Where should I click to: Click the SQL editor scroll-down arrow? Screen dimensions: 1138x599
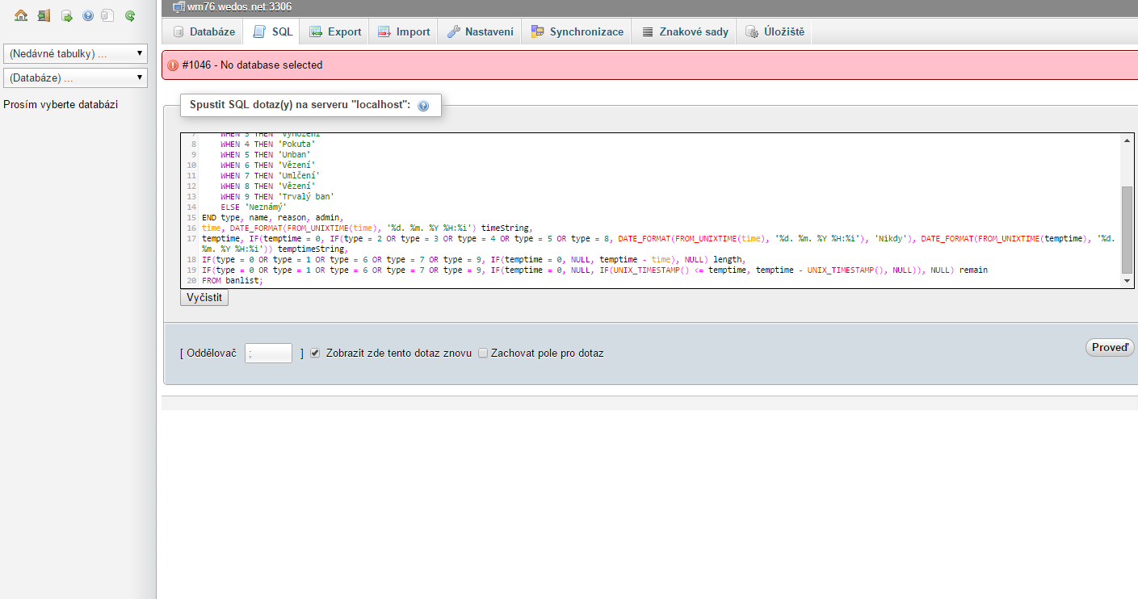pos(1127,280)
